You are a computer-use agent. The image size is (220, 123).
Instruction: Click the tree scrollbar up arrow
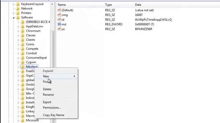(52, 4)
